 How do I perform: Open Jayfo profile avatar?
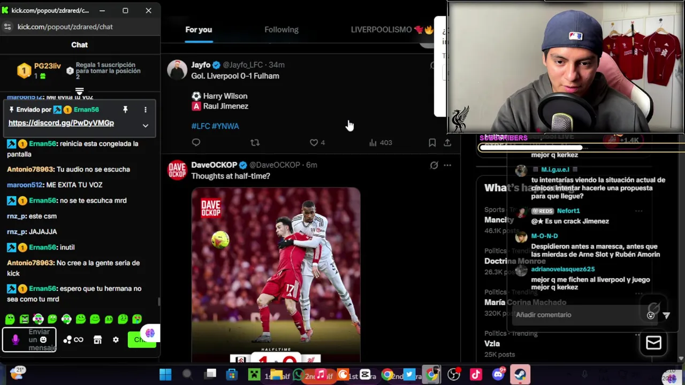tap(177, 70)
